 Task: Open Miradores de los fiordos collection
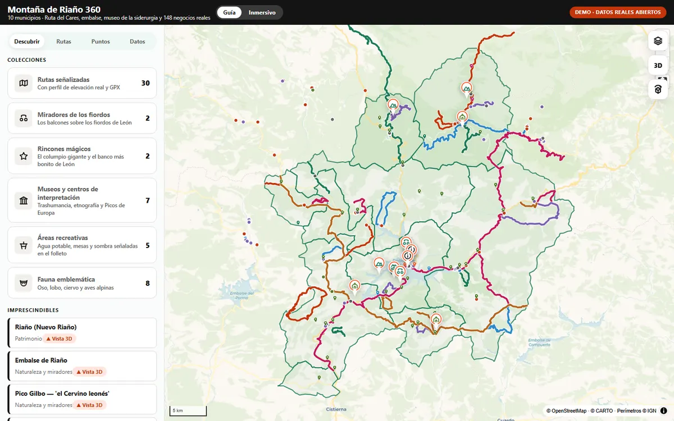[x=82, y=118]
